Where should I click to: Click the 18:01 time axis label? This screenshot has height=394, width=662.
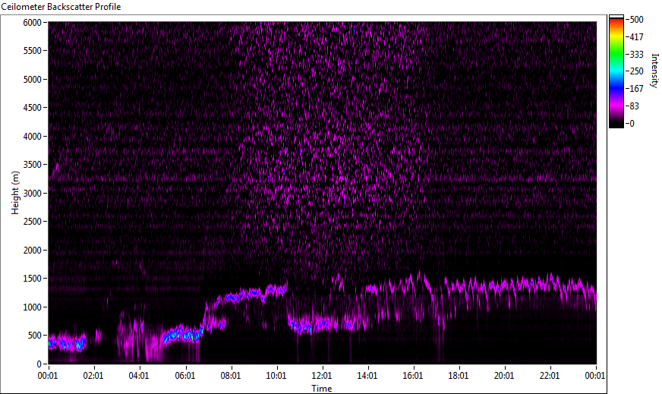tap(459, 376)
